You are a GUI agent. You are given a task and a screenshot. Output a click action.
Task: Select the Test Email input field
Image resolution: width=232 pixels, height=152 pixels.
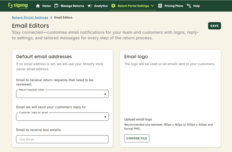pyautogui.click(x=62, y=139)
